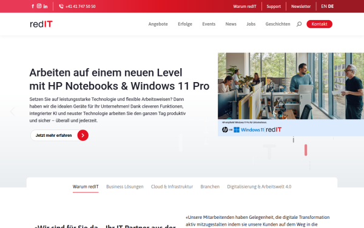Open the Jobs menu item
The image size is (364, 228).
coord(251,24)
